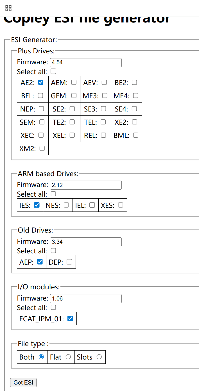The image size is (199, 391).
Task: Uncheck the AEP checkbox
Action: tap(40, 262)
